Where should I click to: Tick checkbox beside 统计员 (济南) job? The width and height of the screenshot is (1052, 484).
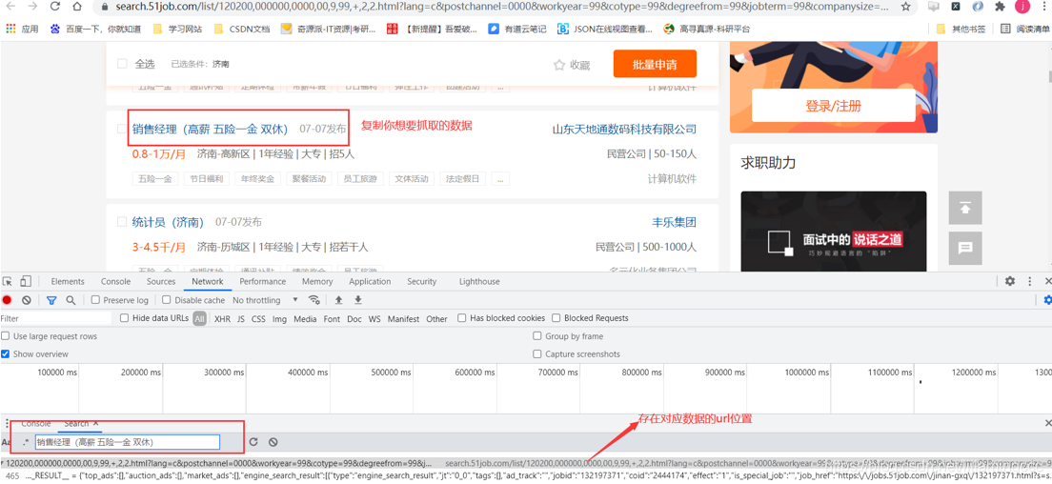tap(121, 221)
